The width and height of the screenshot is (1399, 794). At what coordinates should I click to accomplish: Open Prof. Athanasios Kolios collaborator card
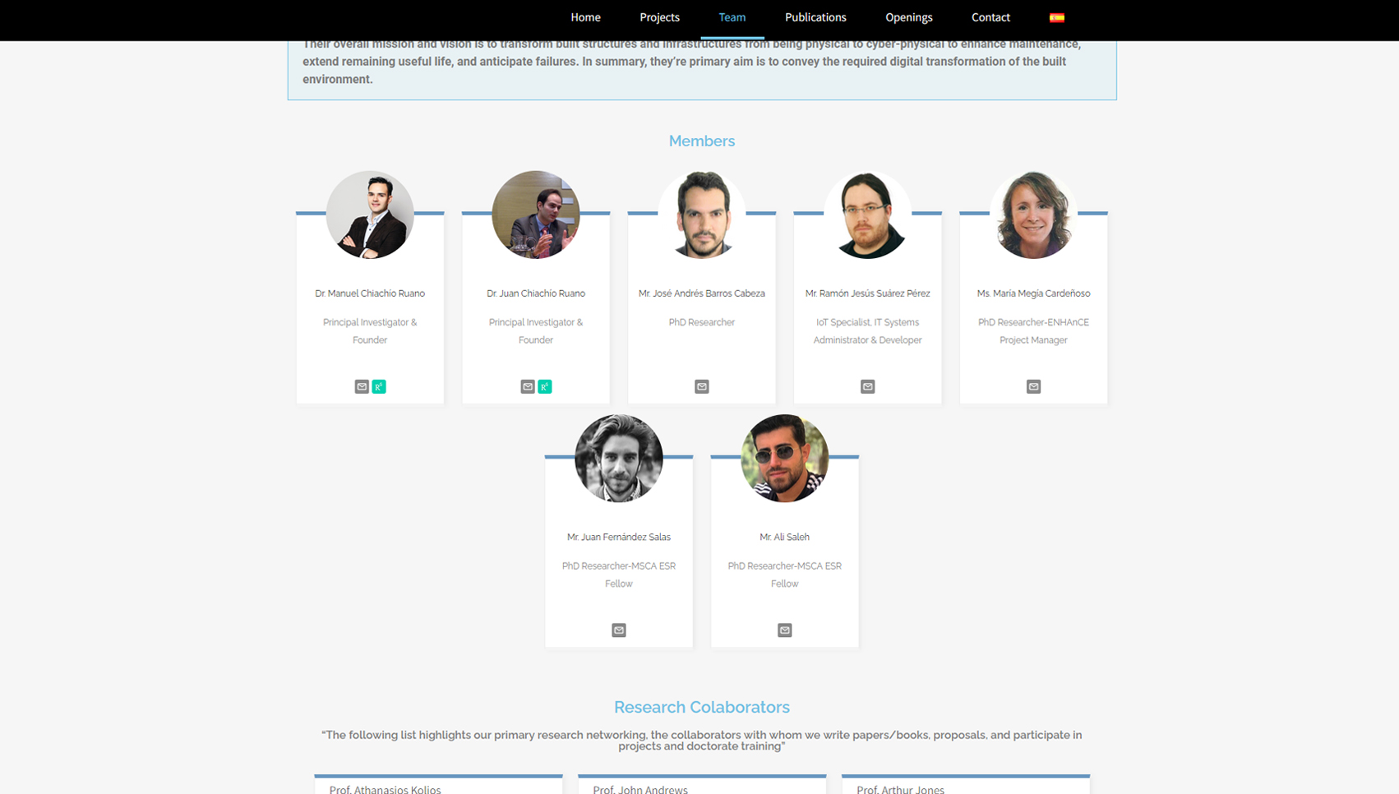tap(438, 784)
